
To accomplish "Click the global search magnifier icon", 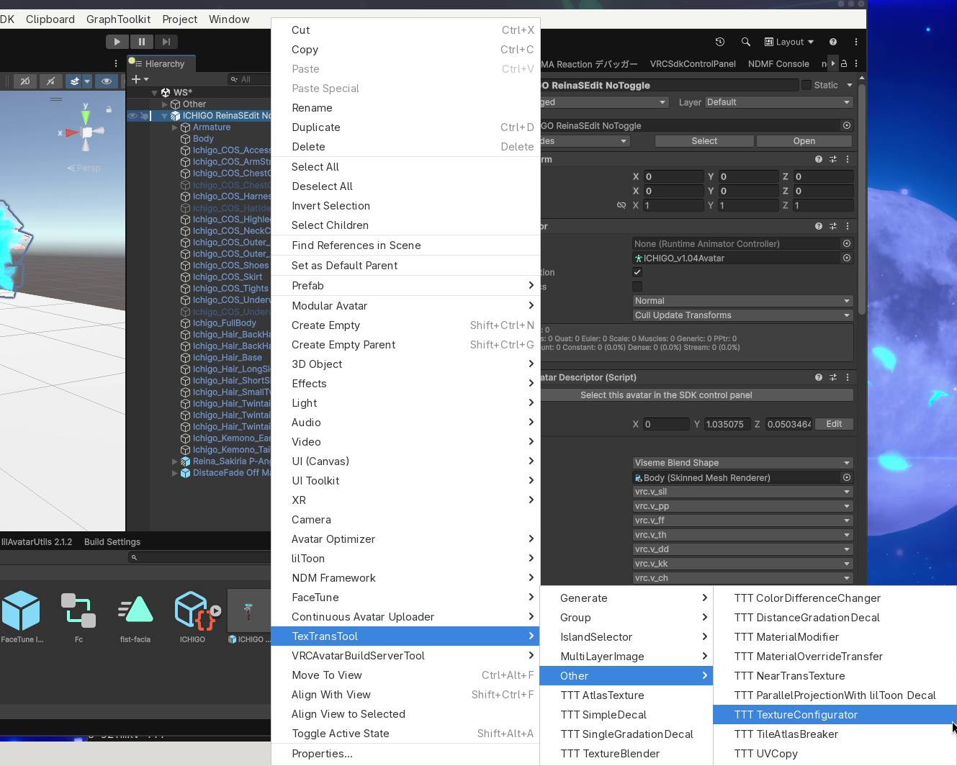I will [746, 42].
